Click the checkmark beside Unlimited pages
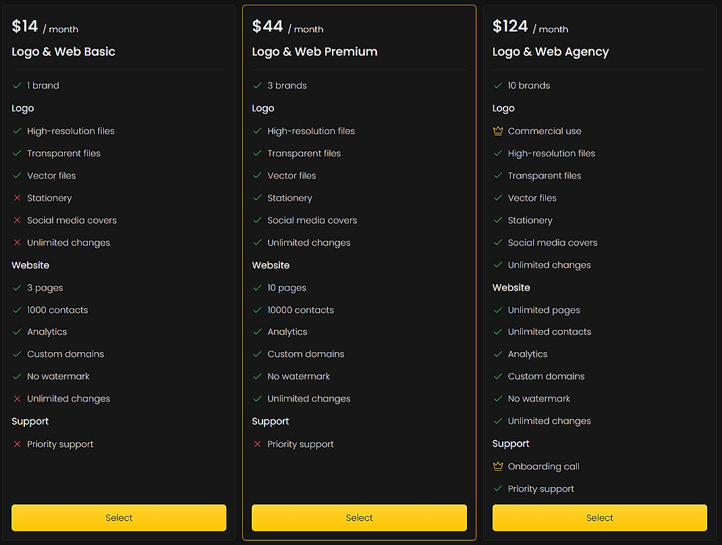The width and height of the screenshot is (722, 545). tap(498, 310)
